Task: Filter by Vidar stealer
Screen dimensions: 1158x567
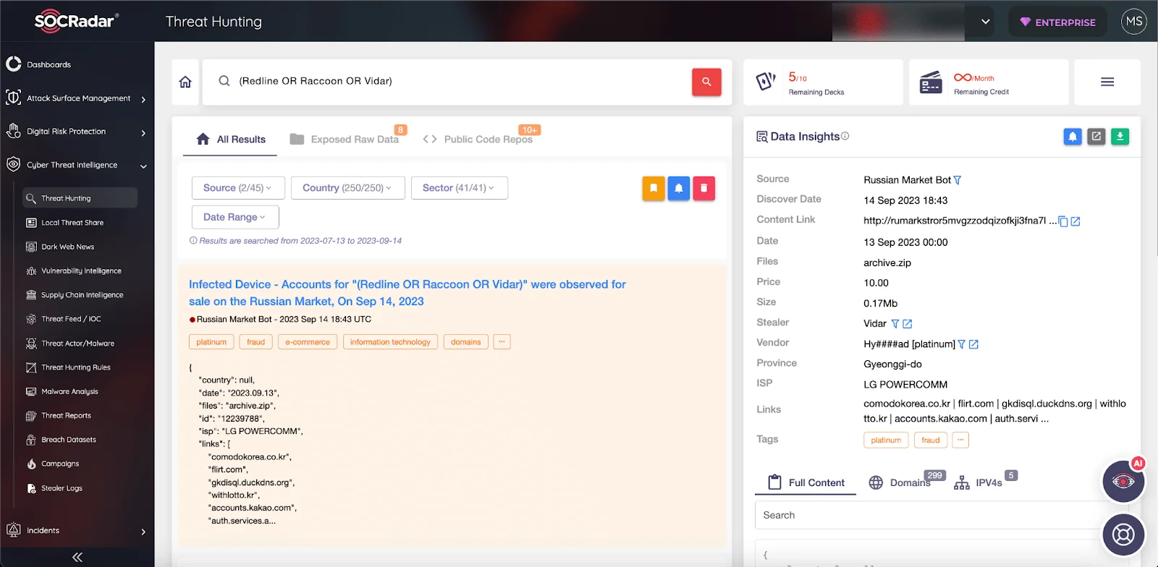Action: (895, 324)
